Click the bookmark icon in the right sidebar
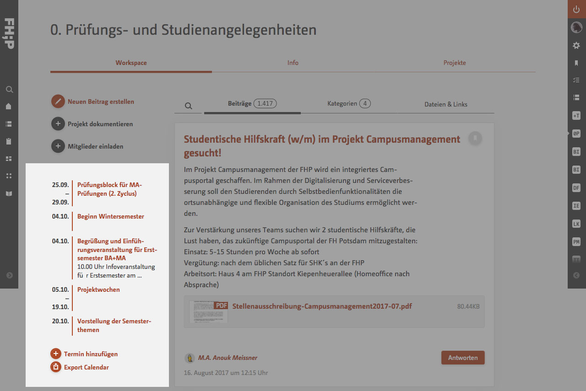Viewport: 586px width, 391px height. 576,63
